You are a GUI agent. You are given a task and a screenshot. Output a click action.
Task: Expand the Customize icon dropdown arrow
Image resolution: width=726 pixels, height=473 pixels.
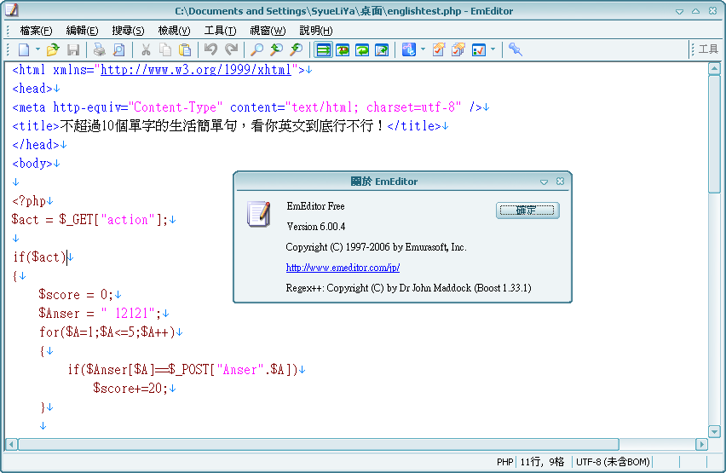493,49
